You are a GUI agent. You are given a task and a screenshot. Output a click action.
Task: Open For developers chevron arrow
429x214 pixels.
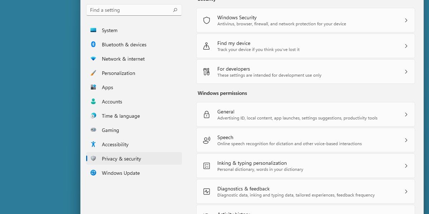tap(406, 72)
